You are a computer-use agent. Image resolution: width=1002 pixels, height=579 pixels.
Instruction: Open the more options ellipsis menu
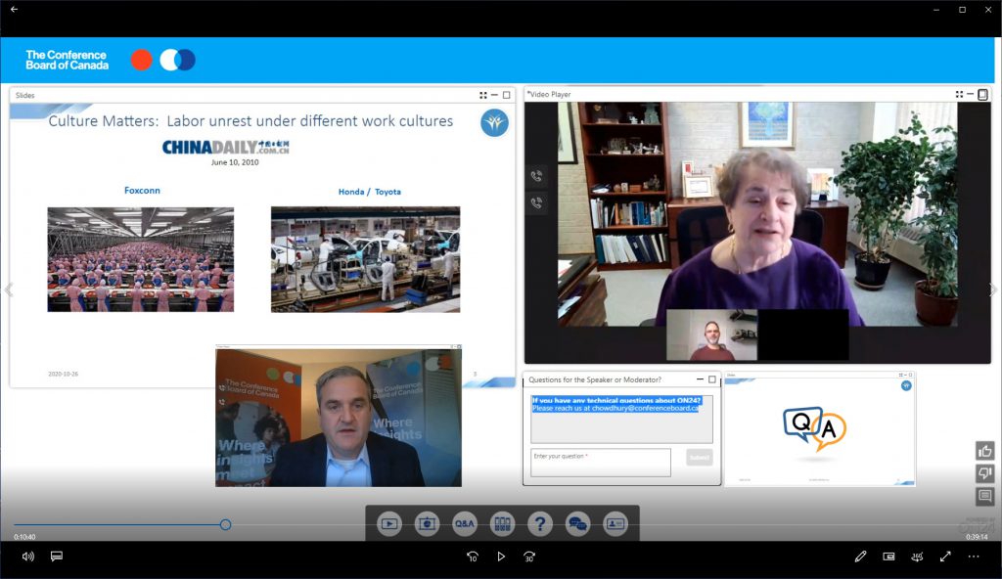[974, 557]
